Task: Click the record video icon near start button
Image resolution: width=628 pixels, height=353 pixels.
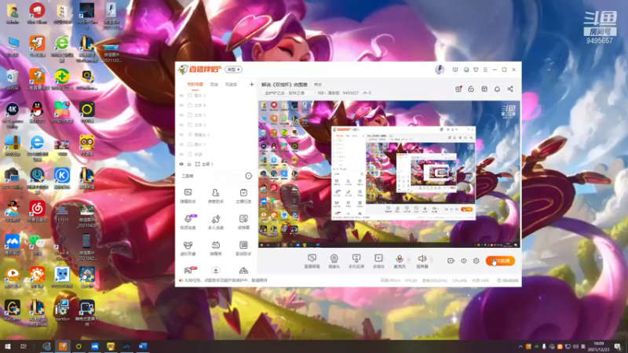Action: click(451, 261)
